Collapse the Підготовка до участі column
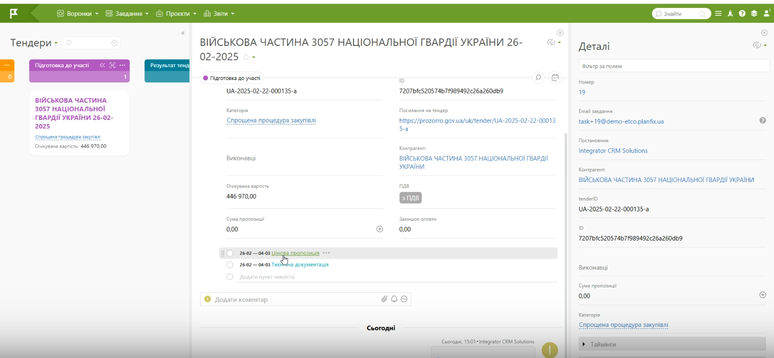 click(103, 65)
